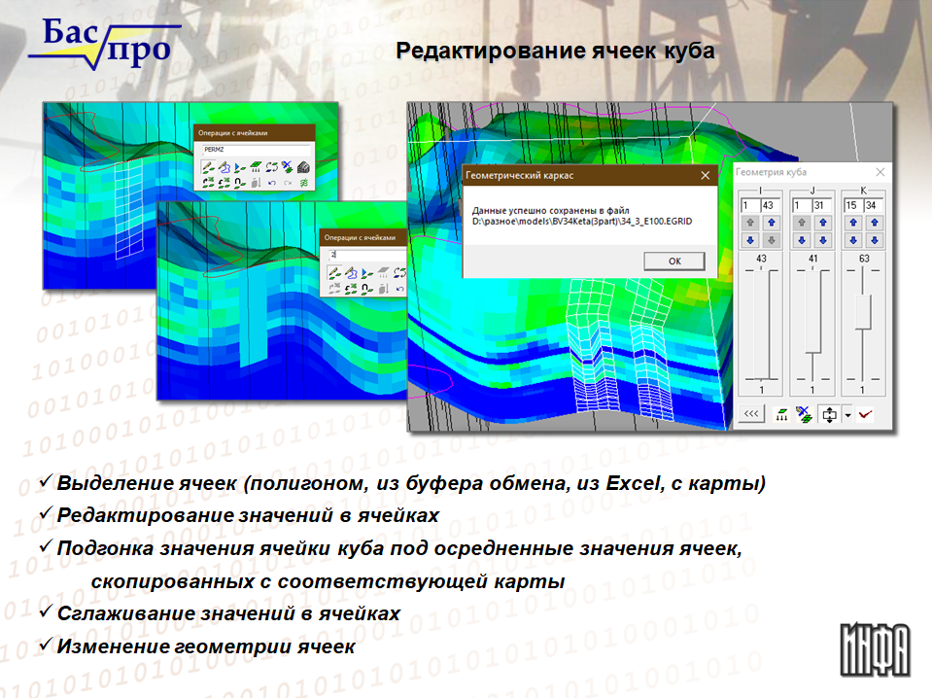Click first Excel arrow icon in PERMZ panel

pos(208,183)
